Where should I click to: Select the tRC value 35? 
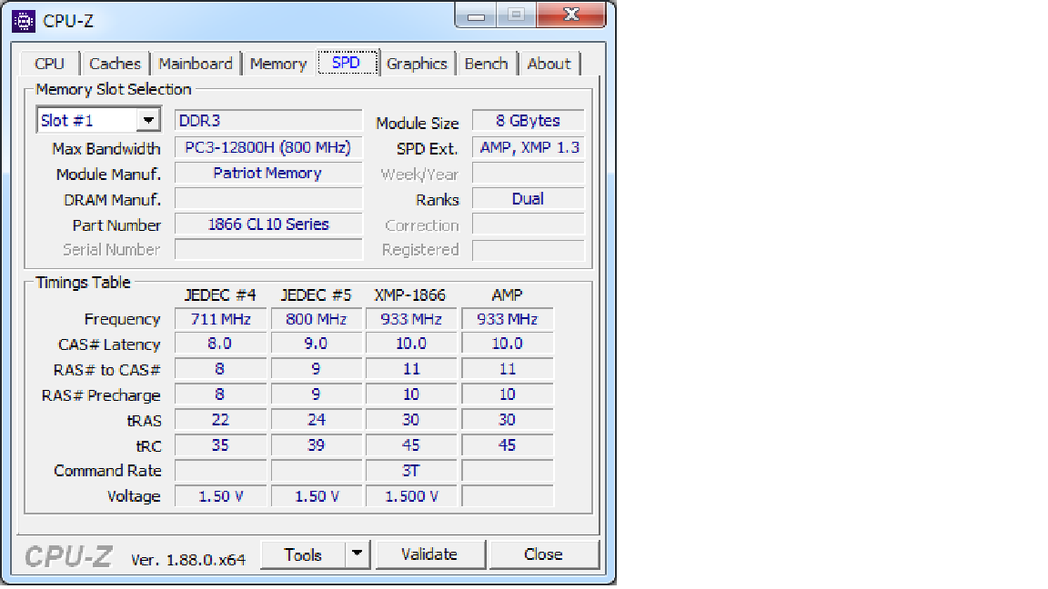coord(220,445)
